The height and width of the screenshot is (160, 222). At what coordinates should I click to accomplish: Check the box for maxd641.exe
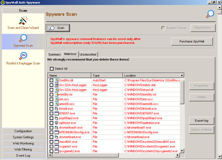51,142
